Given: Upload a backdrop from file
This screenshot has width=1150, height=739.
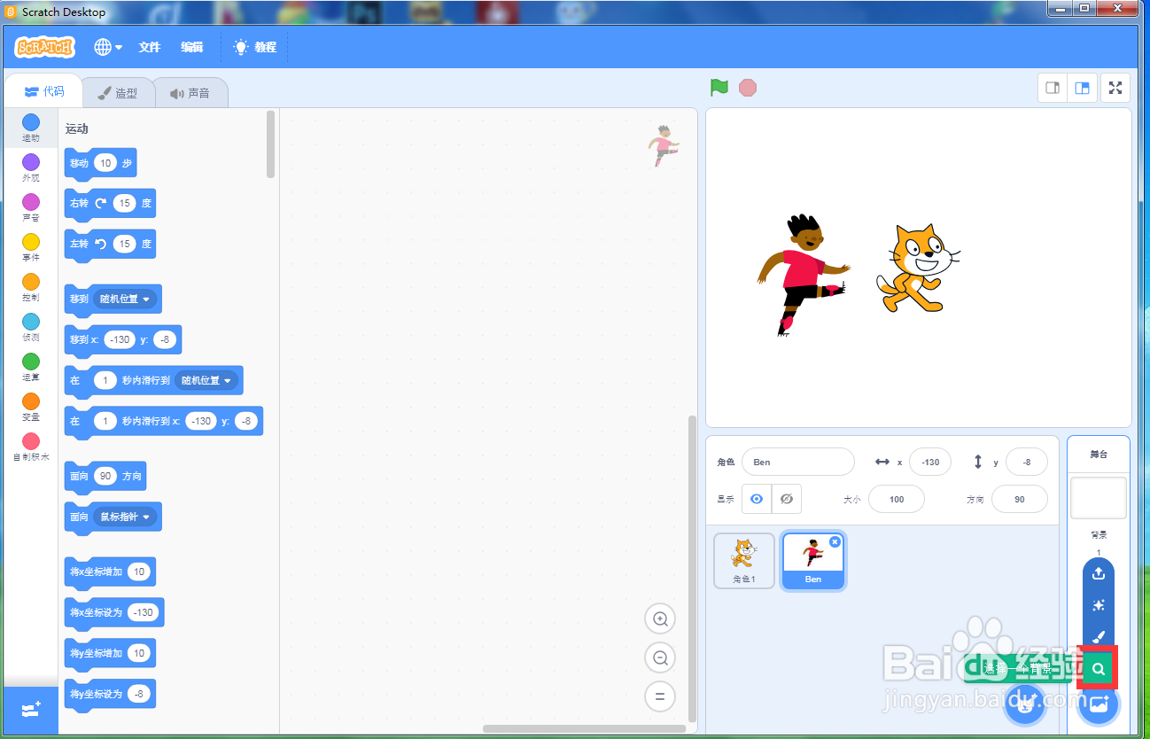Looking at the screenshot, I should [x=1099, y=572].
